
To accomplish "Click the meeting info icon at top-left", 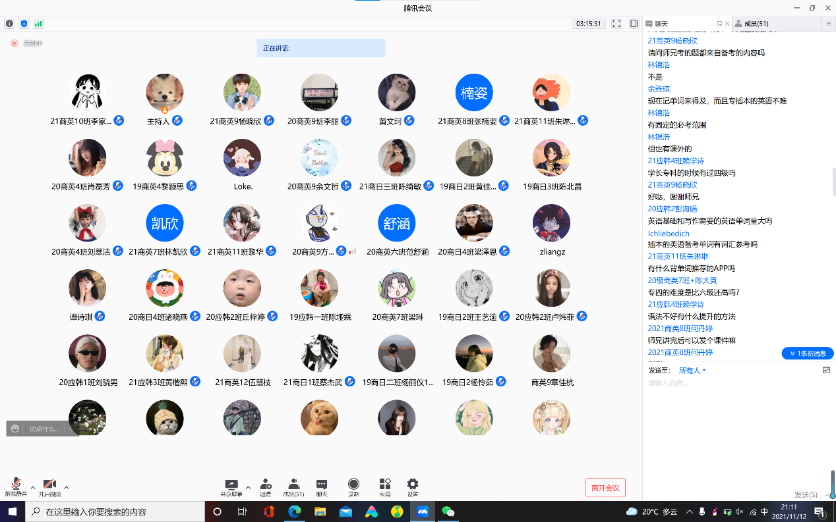I will click(x=9, y=24).
